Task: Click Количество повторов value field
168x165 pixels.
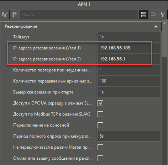Action: coord(128,70)
